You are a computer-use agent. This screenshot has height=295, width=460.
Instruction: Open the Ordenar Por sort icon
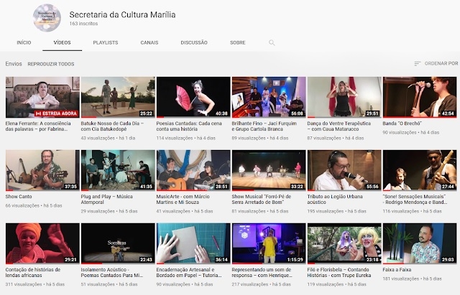pyautogui.click(x=418, y=63)
